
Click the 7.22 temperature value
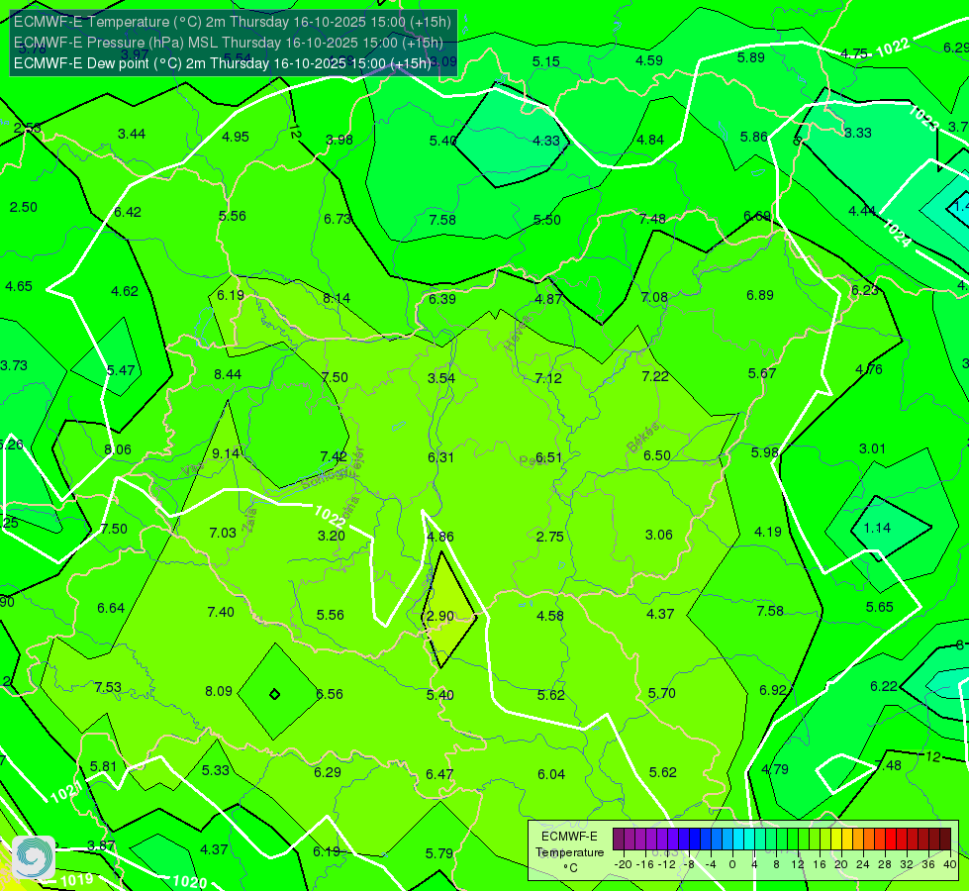pos(655,376)
